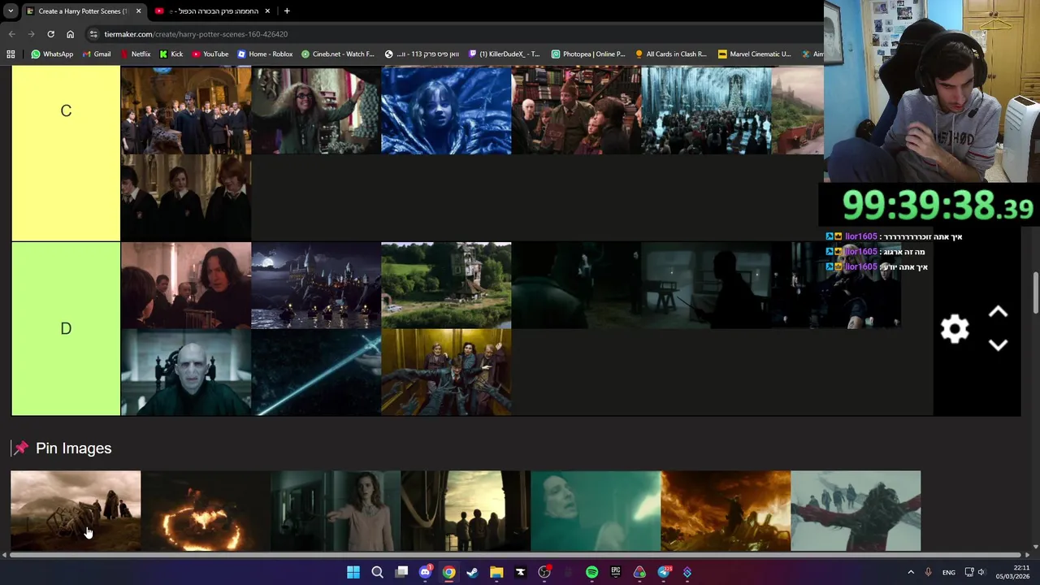
Task: Open Discord from the taskbar
Action: pyautogui.click(x=425, y=572)
